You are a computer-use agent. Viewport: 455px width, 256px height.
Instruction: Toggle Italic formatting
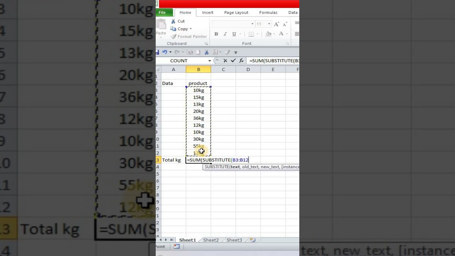tap(225, 34)
